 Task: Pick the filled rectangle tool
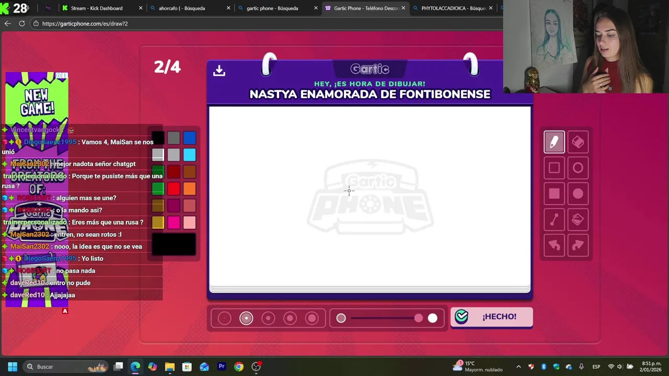[554, 194]
